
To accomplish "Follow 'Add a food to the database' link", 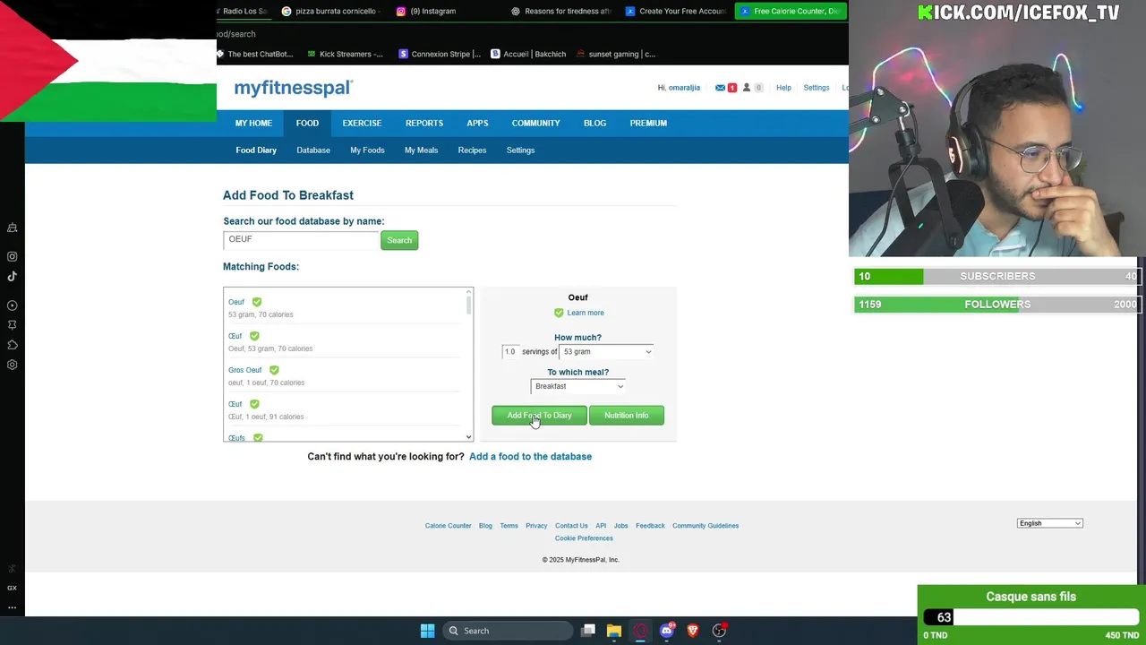I will (530, 457).
